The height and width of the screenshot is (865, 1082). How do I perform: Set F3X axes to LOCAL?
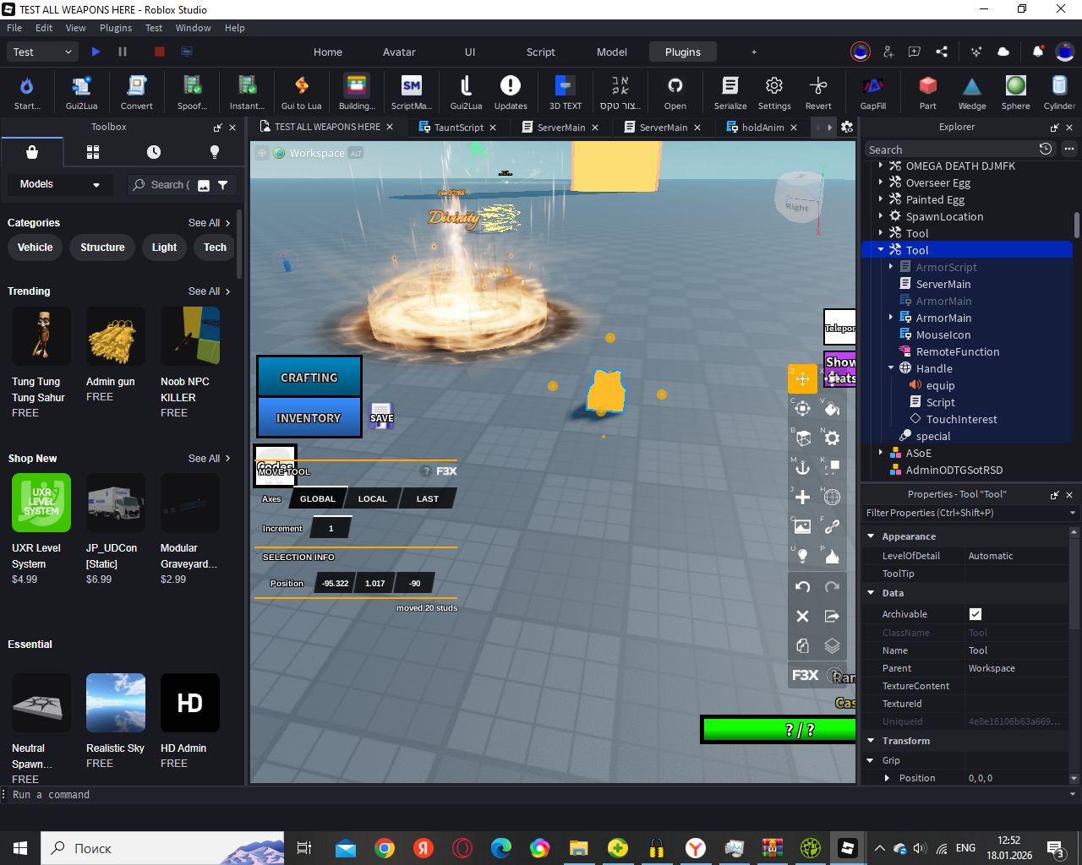[373, 498]
